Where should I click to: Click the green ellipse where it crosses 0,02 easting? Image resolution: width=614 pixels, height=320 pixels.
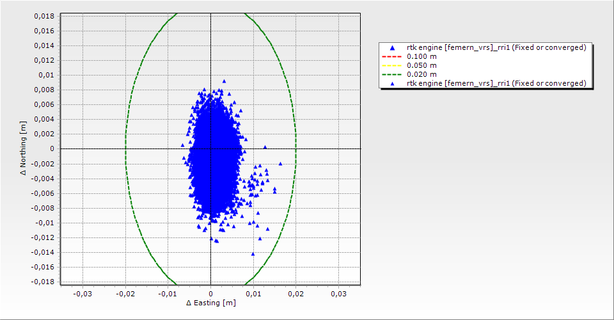coord(295,148)
